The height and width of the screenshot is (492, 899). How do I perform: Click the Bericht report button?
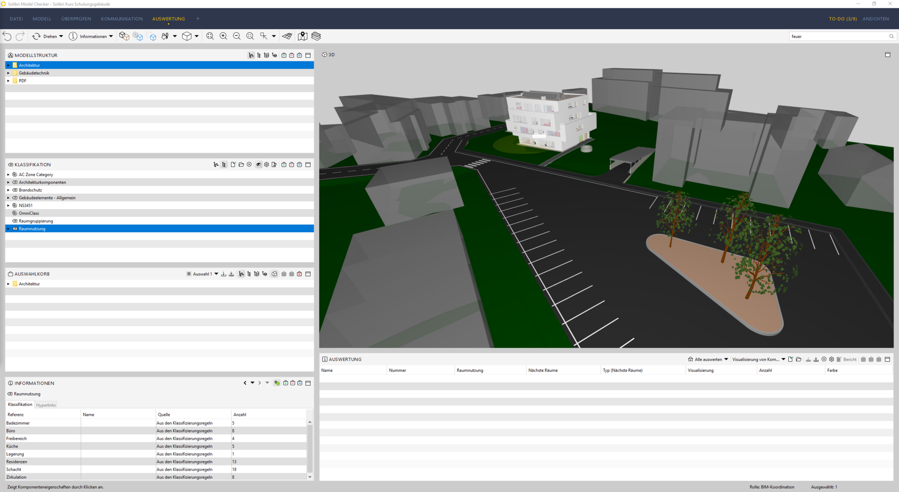[846, 359]
